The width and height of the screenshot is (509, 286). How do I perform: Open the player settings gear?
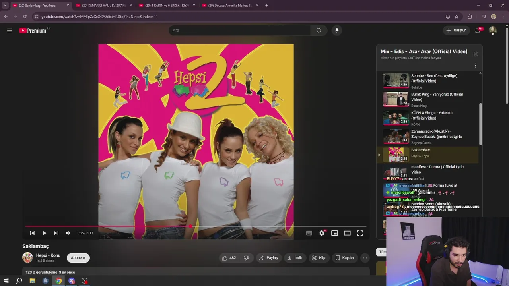pos(322,233)
